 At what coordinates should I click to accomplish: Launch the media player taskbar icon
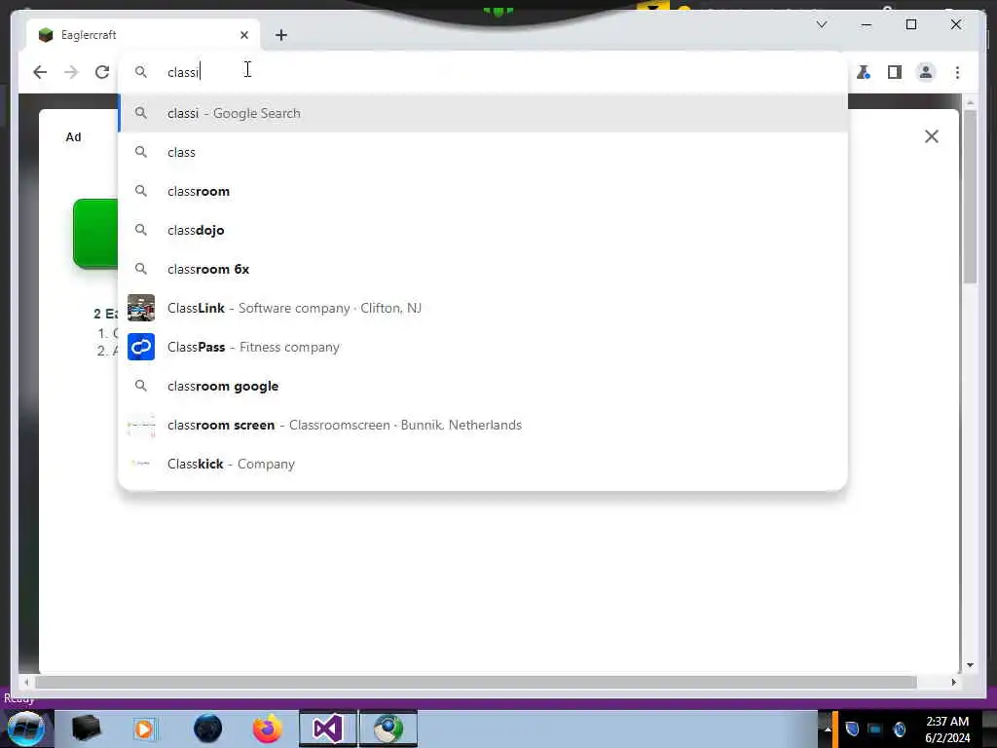point(144,729)
